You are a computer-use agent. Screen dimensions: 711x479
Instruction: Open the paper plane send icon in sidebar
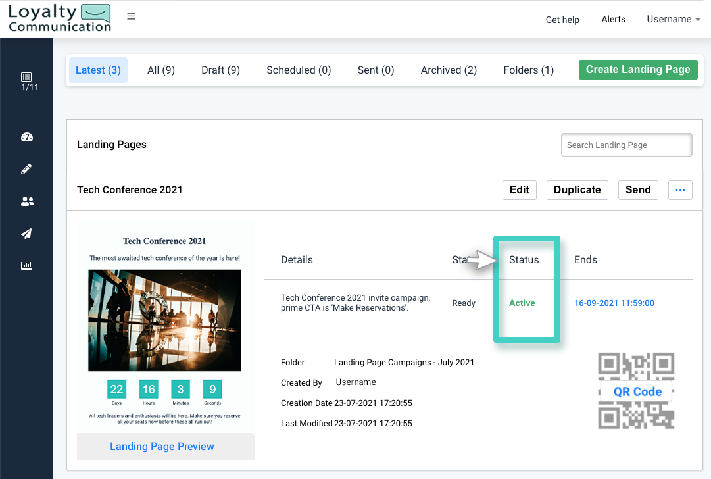click(x=26, y=234)
